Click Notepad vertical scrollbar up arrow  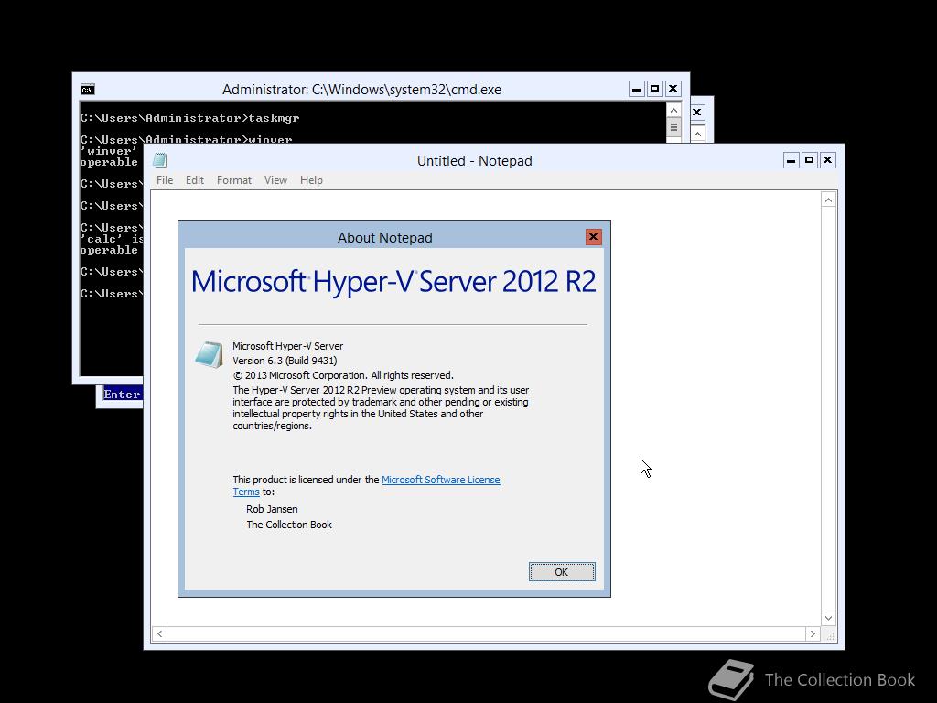pyautogui.click(x=828, y=200)
